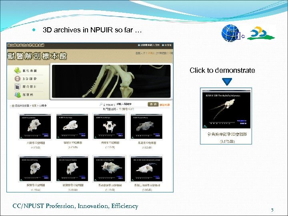Screen dimensions: 288x216
Task: Click the caption above the 5.15MB size
Action: pyautogui.click(x=110, y=185)
